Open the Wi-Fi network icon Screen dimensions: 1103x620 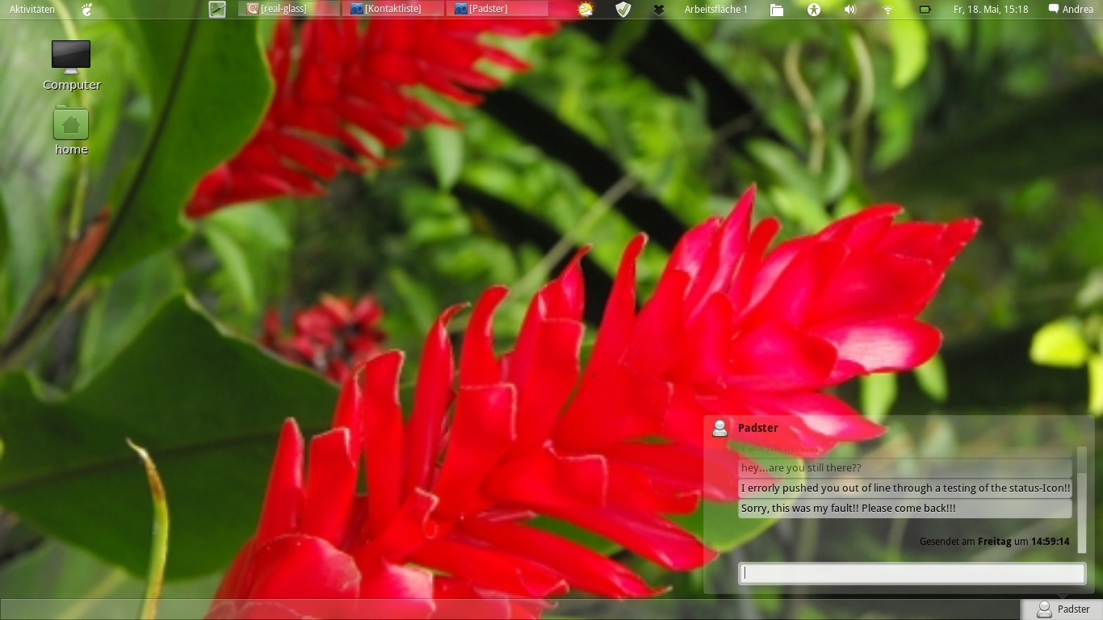click(887, 10)
